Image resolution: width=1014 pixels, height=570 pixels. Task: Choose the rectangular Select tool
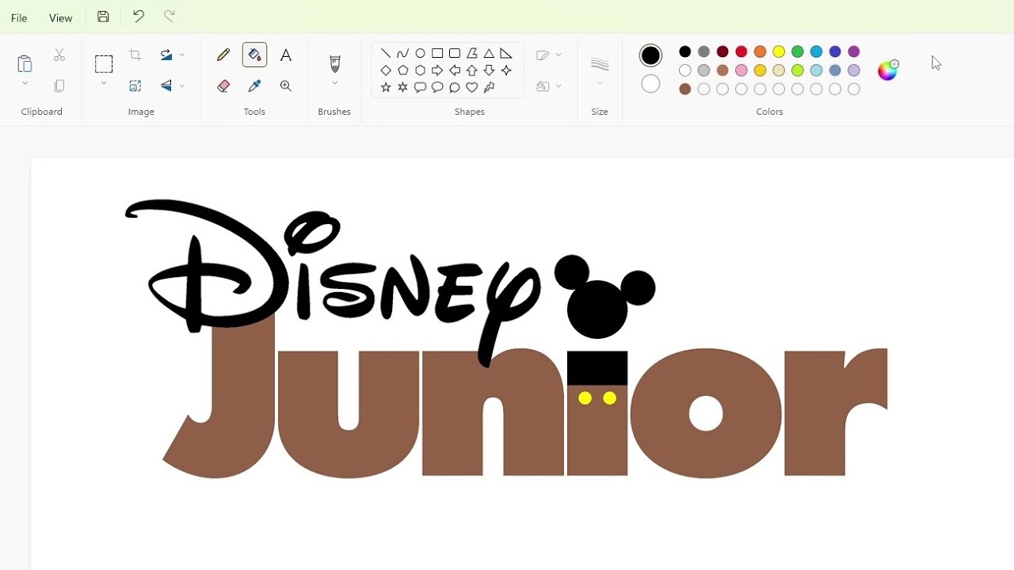coord(104,63)
